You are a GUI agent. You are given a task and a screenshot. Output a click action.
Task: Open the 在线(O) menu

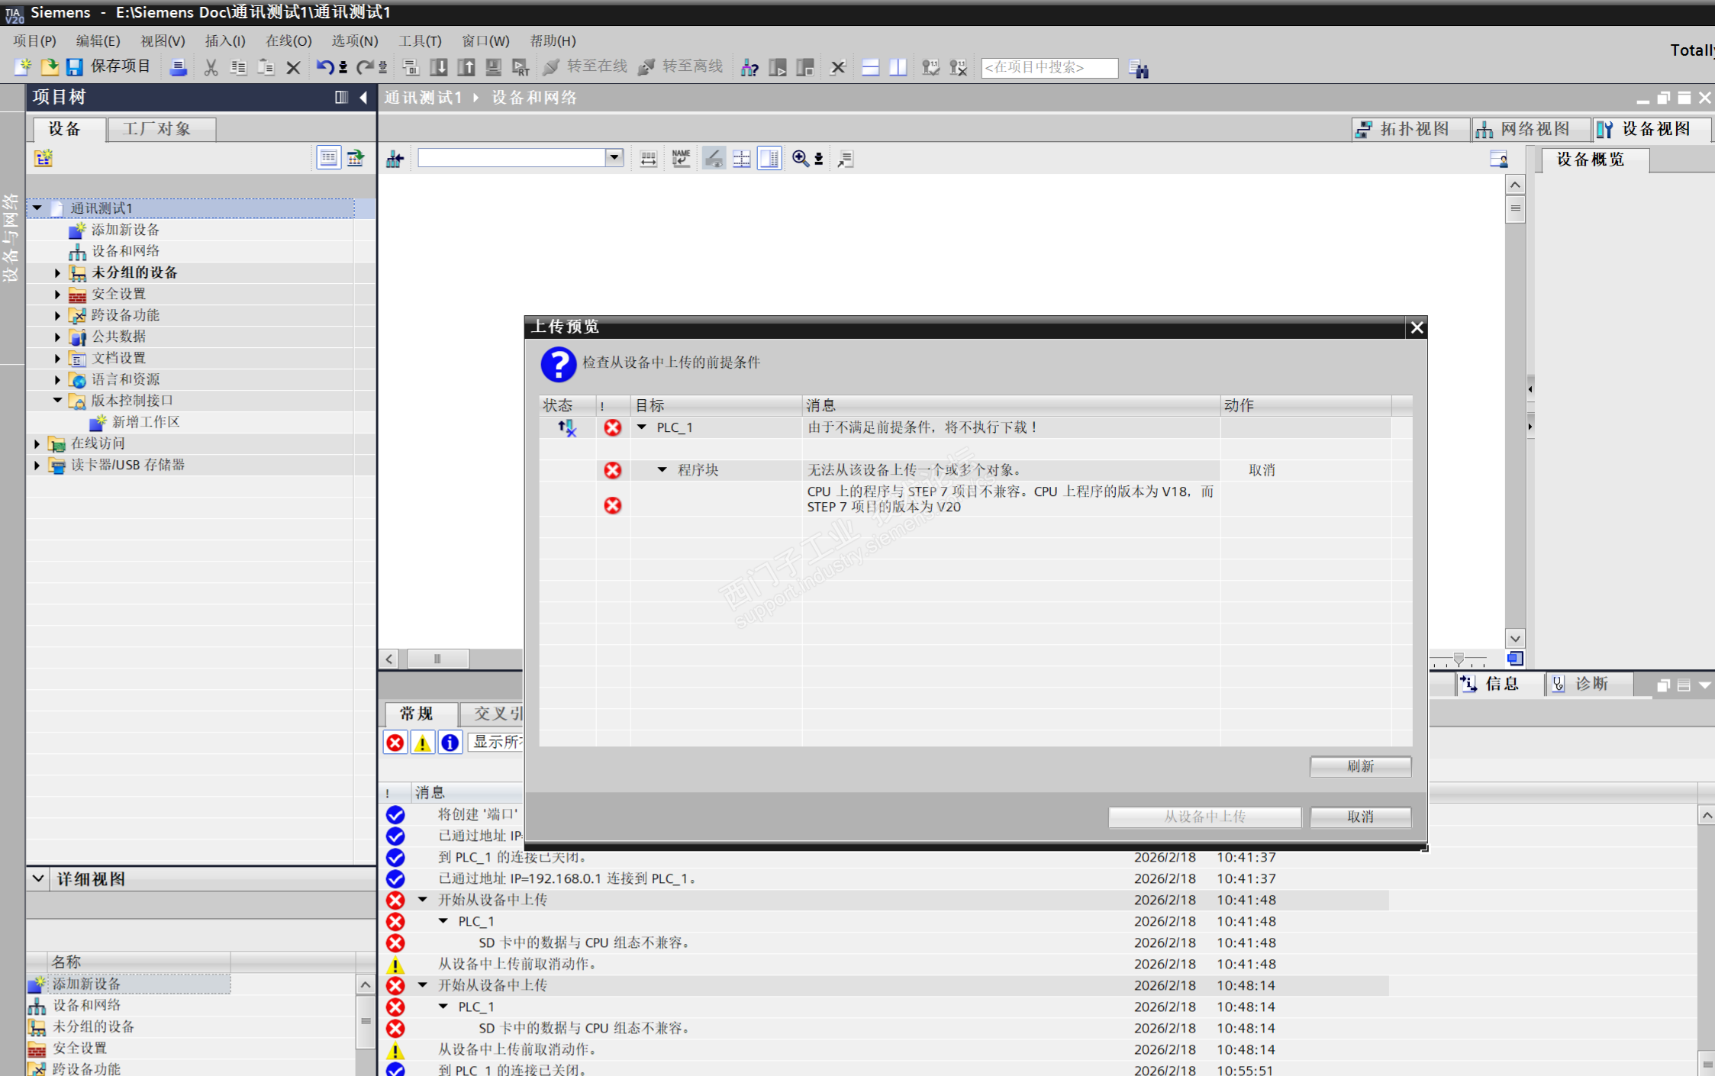(288, 40)
